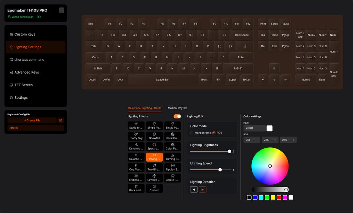This screenshot has width=353, height=213.
Task: Apply the Snowfall lighting effect
Action: point(154,136)
